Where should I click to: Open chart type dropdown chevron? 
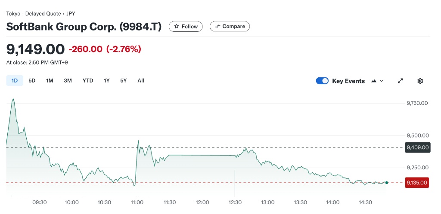point(382,81)
